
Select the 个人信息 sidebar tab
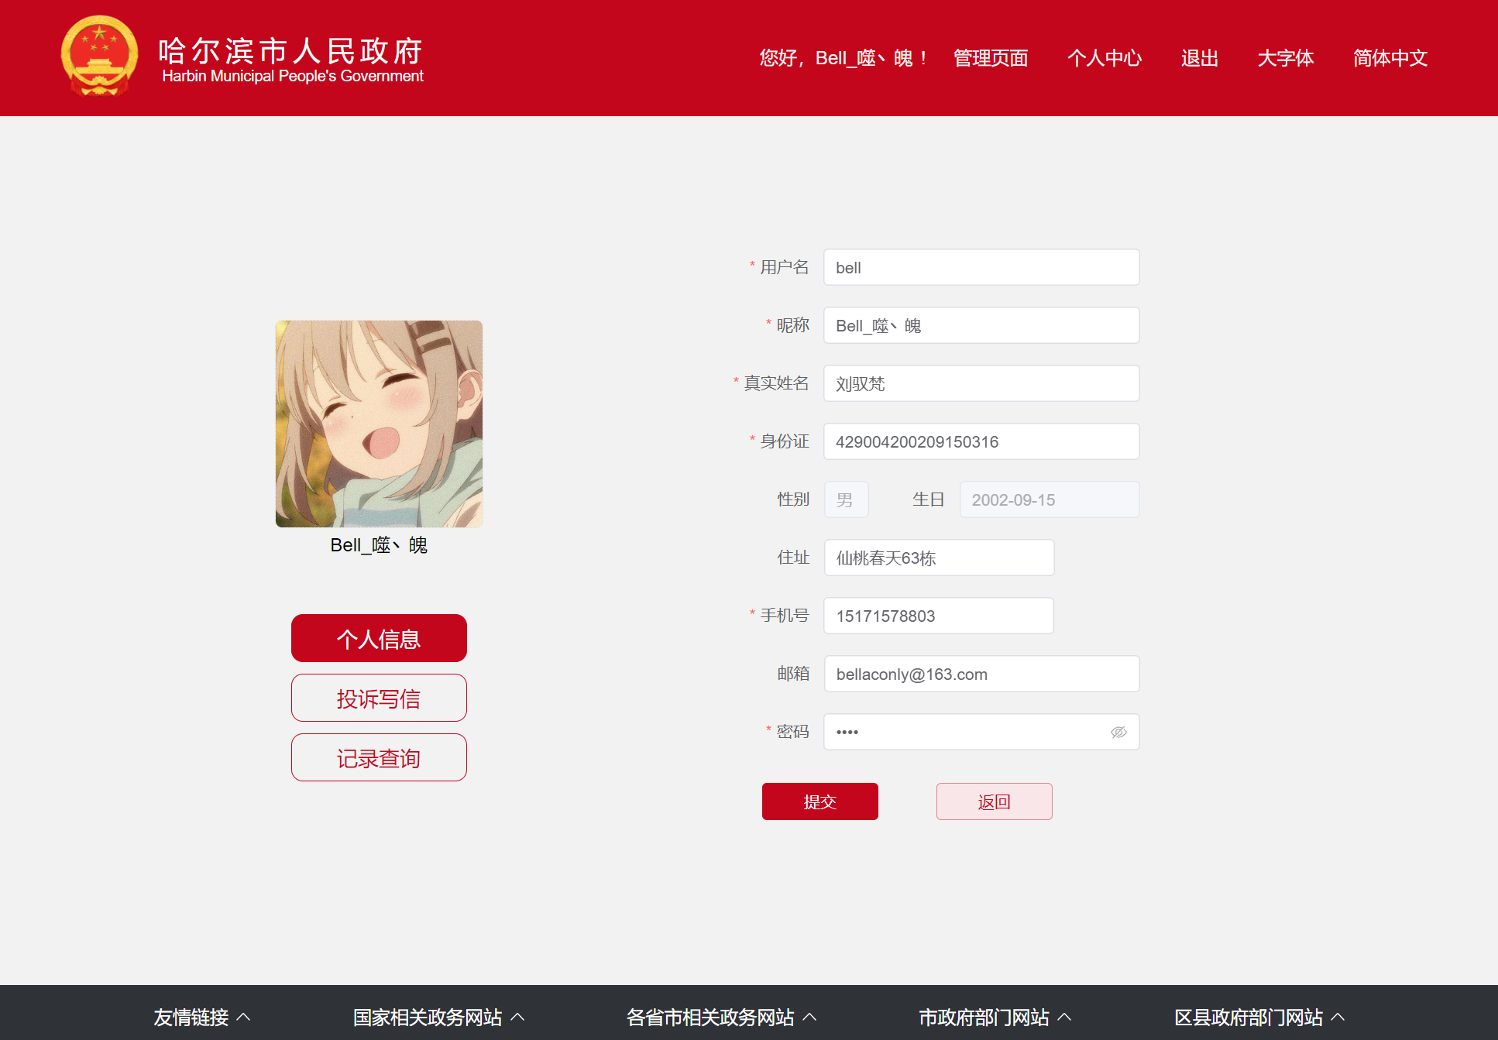379,638
